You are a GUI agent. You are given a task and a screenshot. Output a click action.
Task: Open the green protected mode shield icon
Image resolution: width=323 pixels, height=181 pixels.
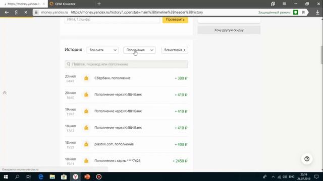coord(296,12)
